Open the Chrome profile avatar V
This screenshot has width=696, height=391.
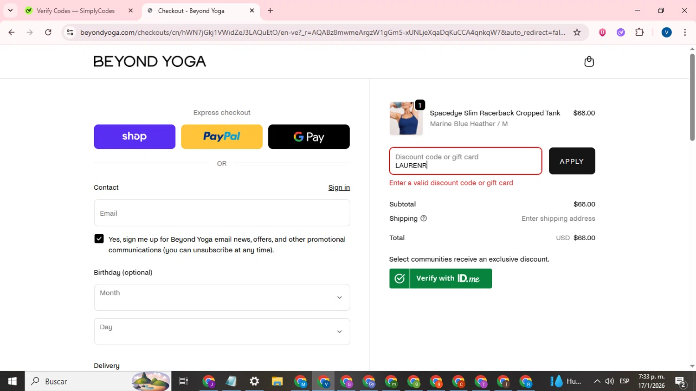click(666, 32)
